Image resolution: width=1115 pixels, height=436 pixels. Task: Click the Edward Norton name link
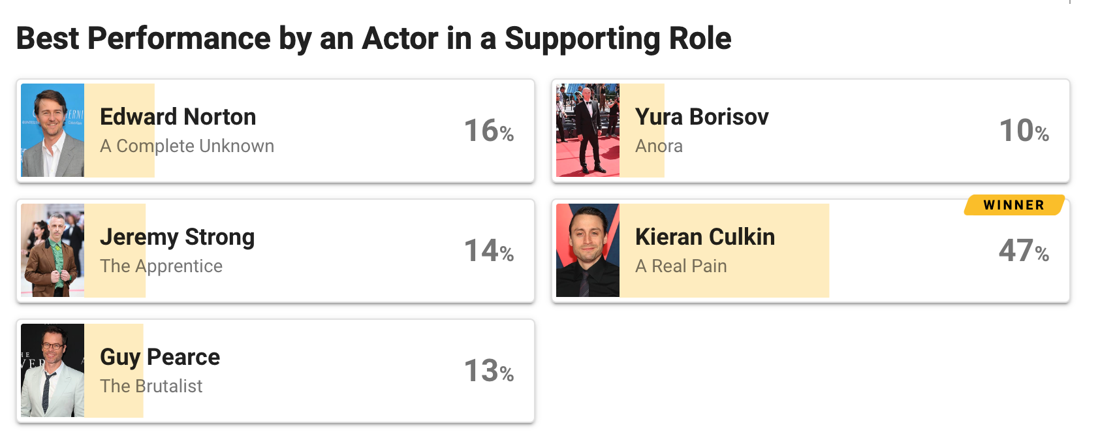178,117
